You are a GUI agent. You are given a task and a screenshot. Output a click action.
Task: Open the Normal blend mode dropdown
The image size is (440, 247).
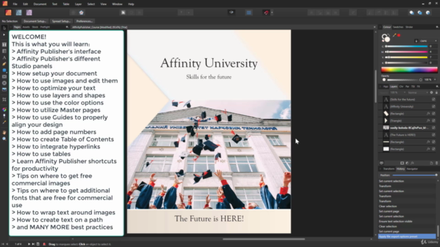pyautogui.click(x=418, y=93)
